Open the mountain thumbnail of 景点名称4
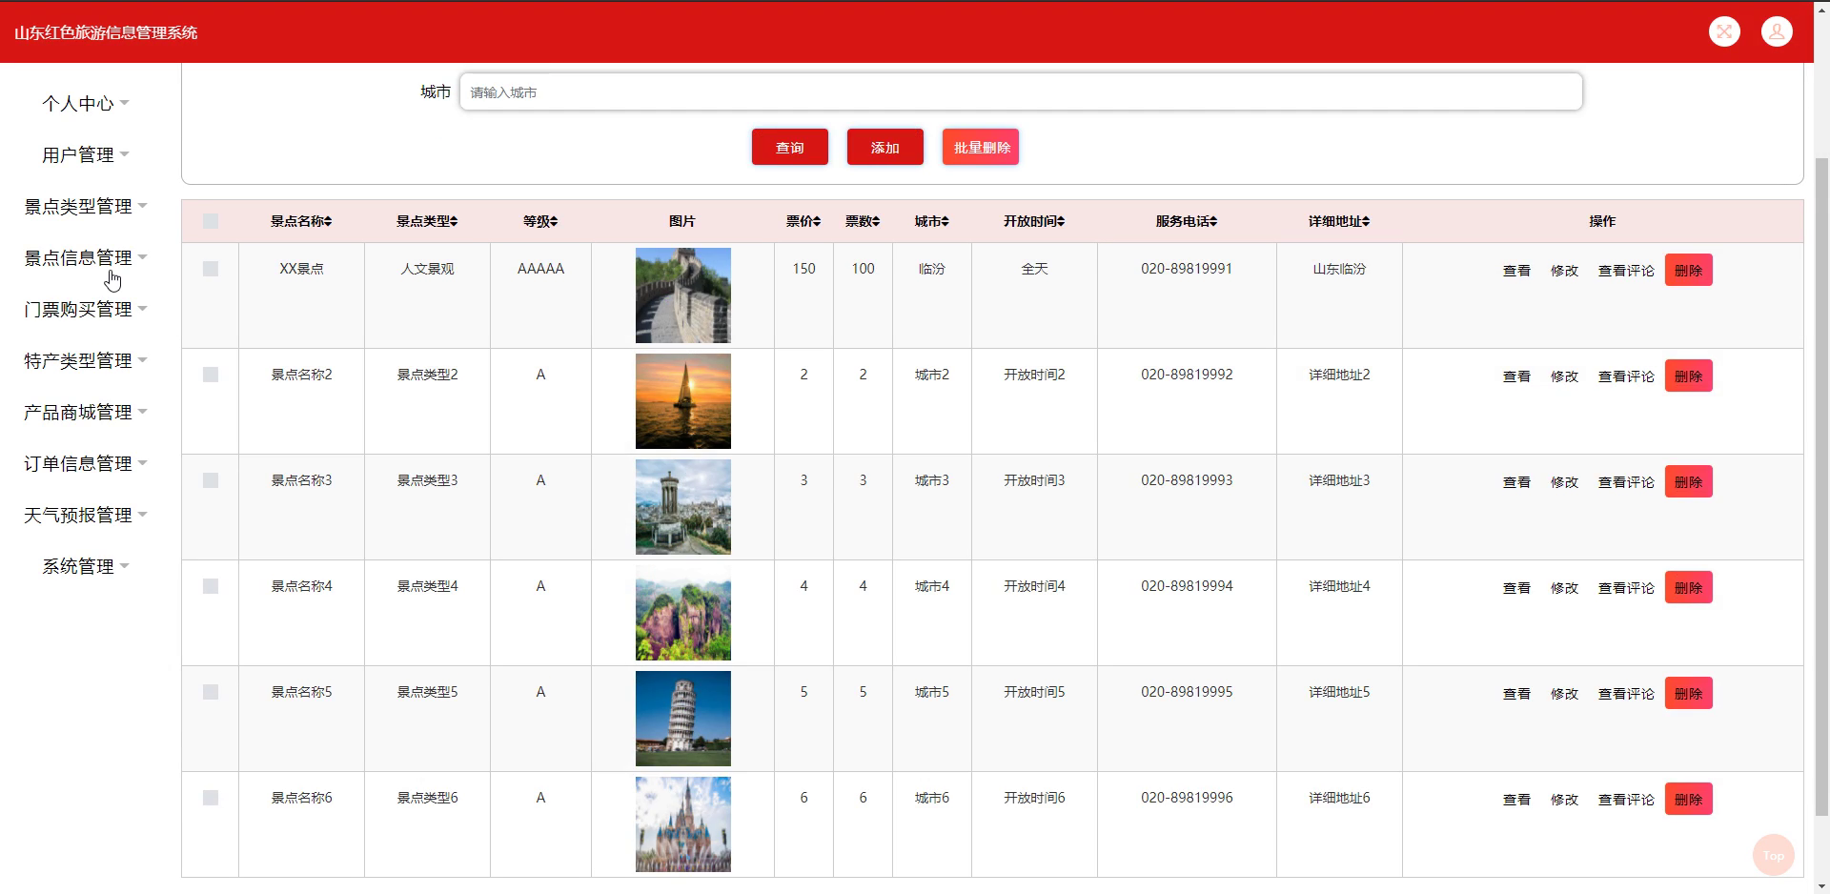The image size is (1830, 894). pos(683,613)
